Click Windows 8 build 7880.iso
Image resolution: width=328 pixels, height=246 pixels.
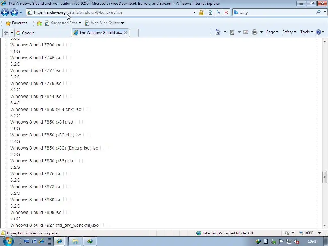[x=36, y=200]
